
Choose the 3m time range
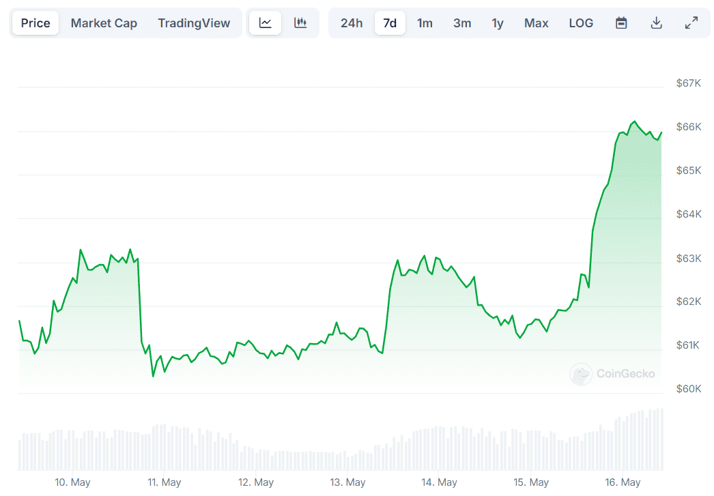462,23
